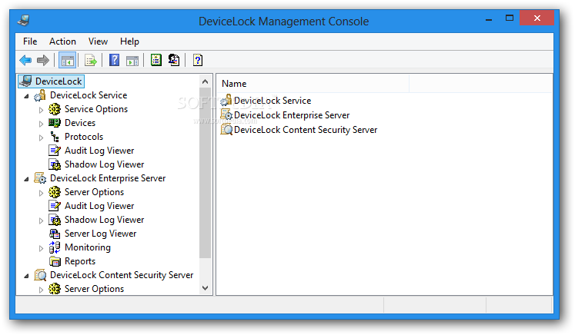The image size is (575, 335).
Task: Select the DeviceLock root node icon in tree
Action: click(x=25, y=81)
